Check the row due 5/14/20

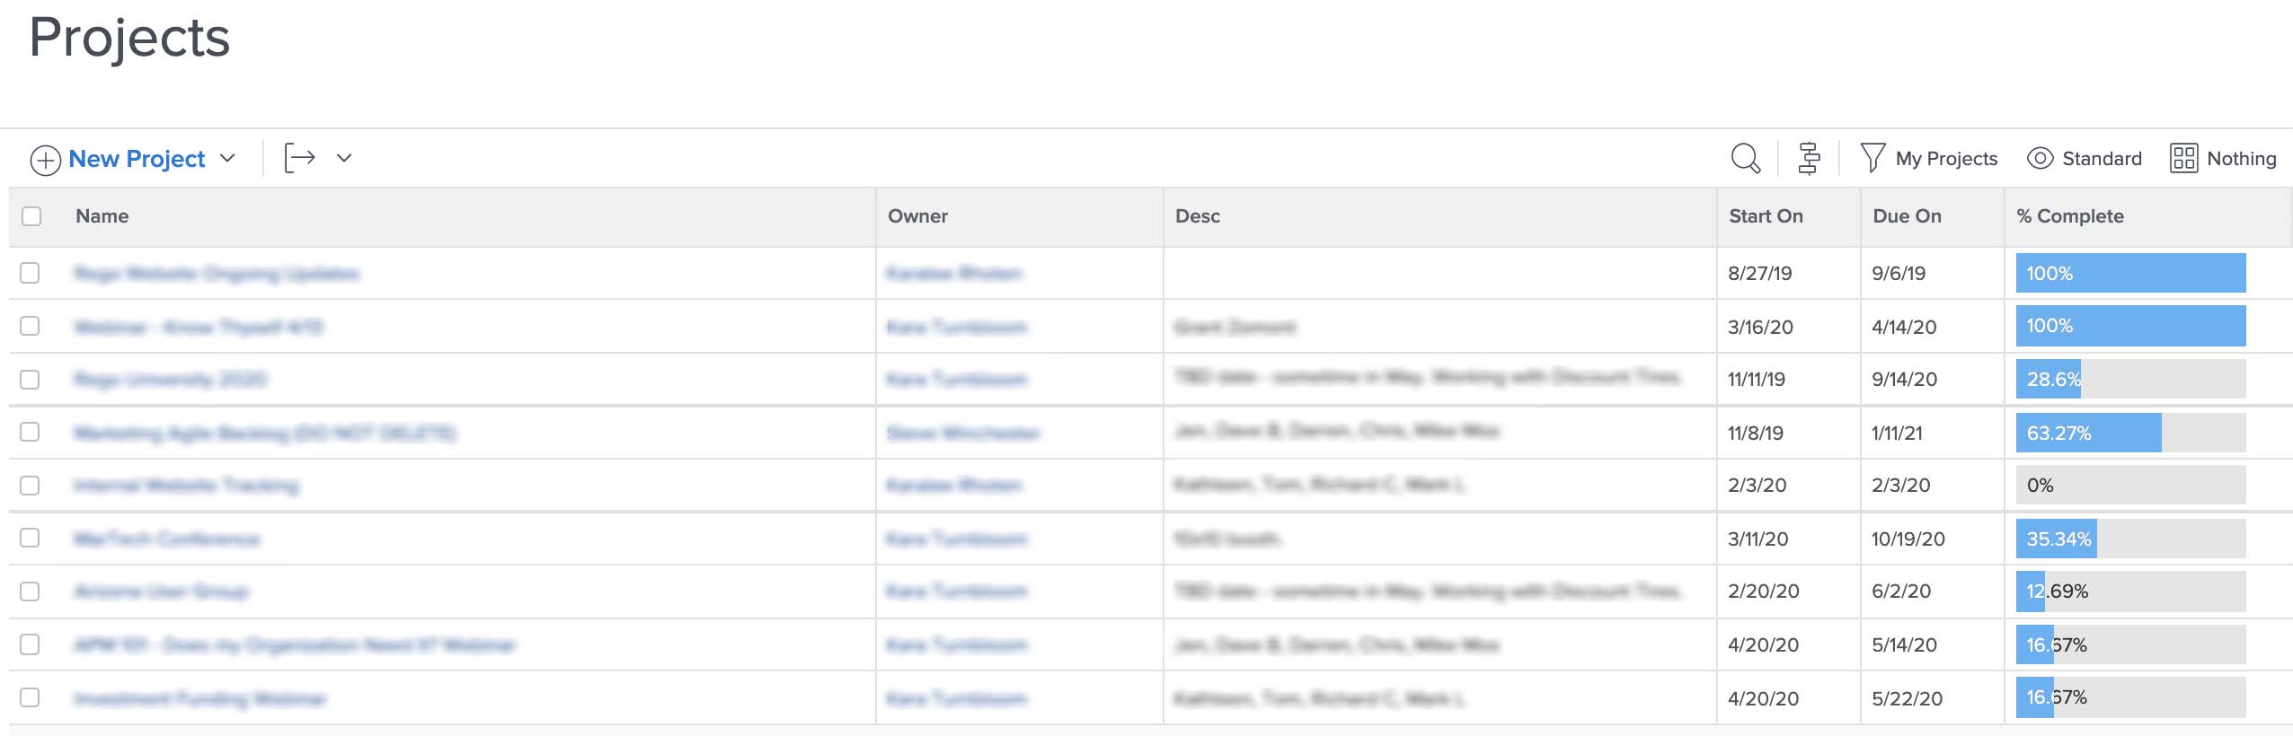click(x=30, y=644)
